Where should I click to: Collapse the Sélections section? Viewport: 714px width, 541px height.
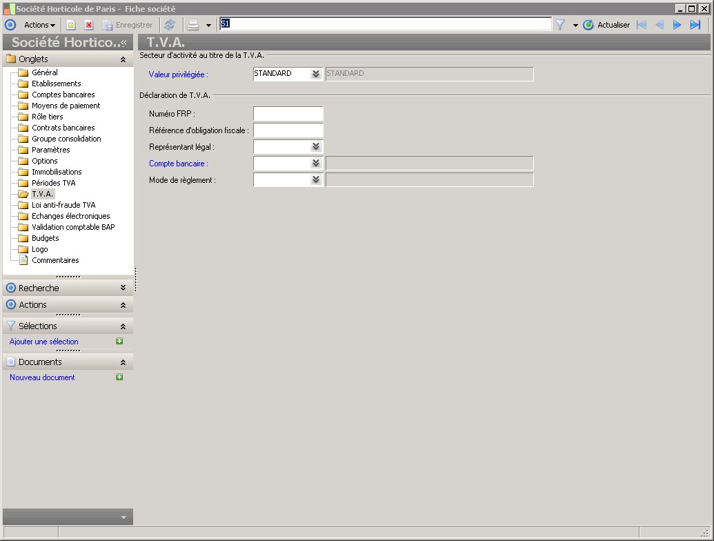click(x=123, y=326)
